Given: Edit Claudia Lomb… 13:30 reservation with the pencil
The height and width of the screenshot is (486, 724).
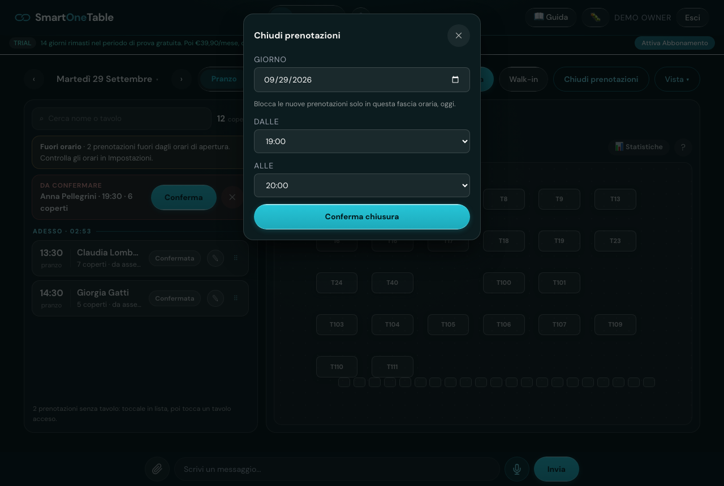Looking at the screenshot, I should coord(215,258).
